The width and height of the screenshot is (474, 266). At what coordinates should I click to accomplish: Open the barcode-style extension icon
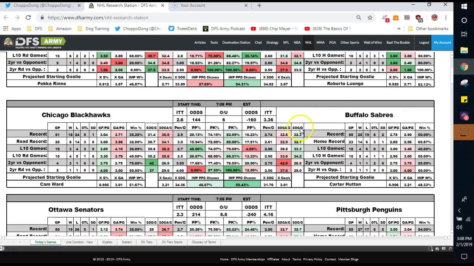[407, 17]
